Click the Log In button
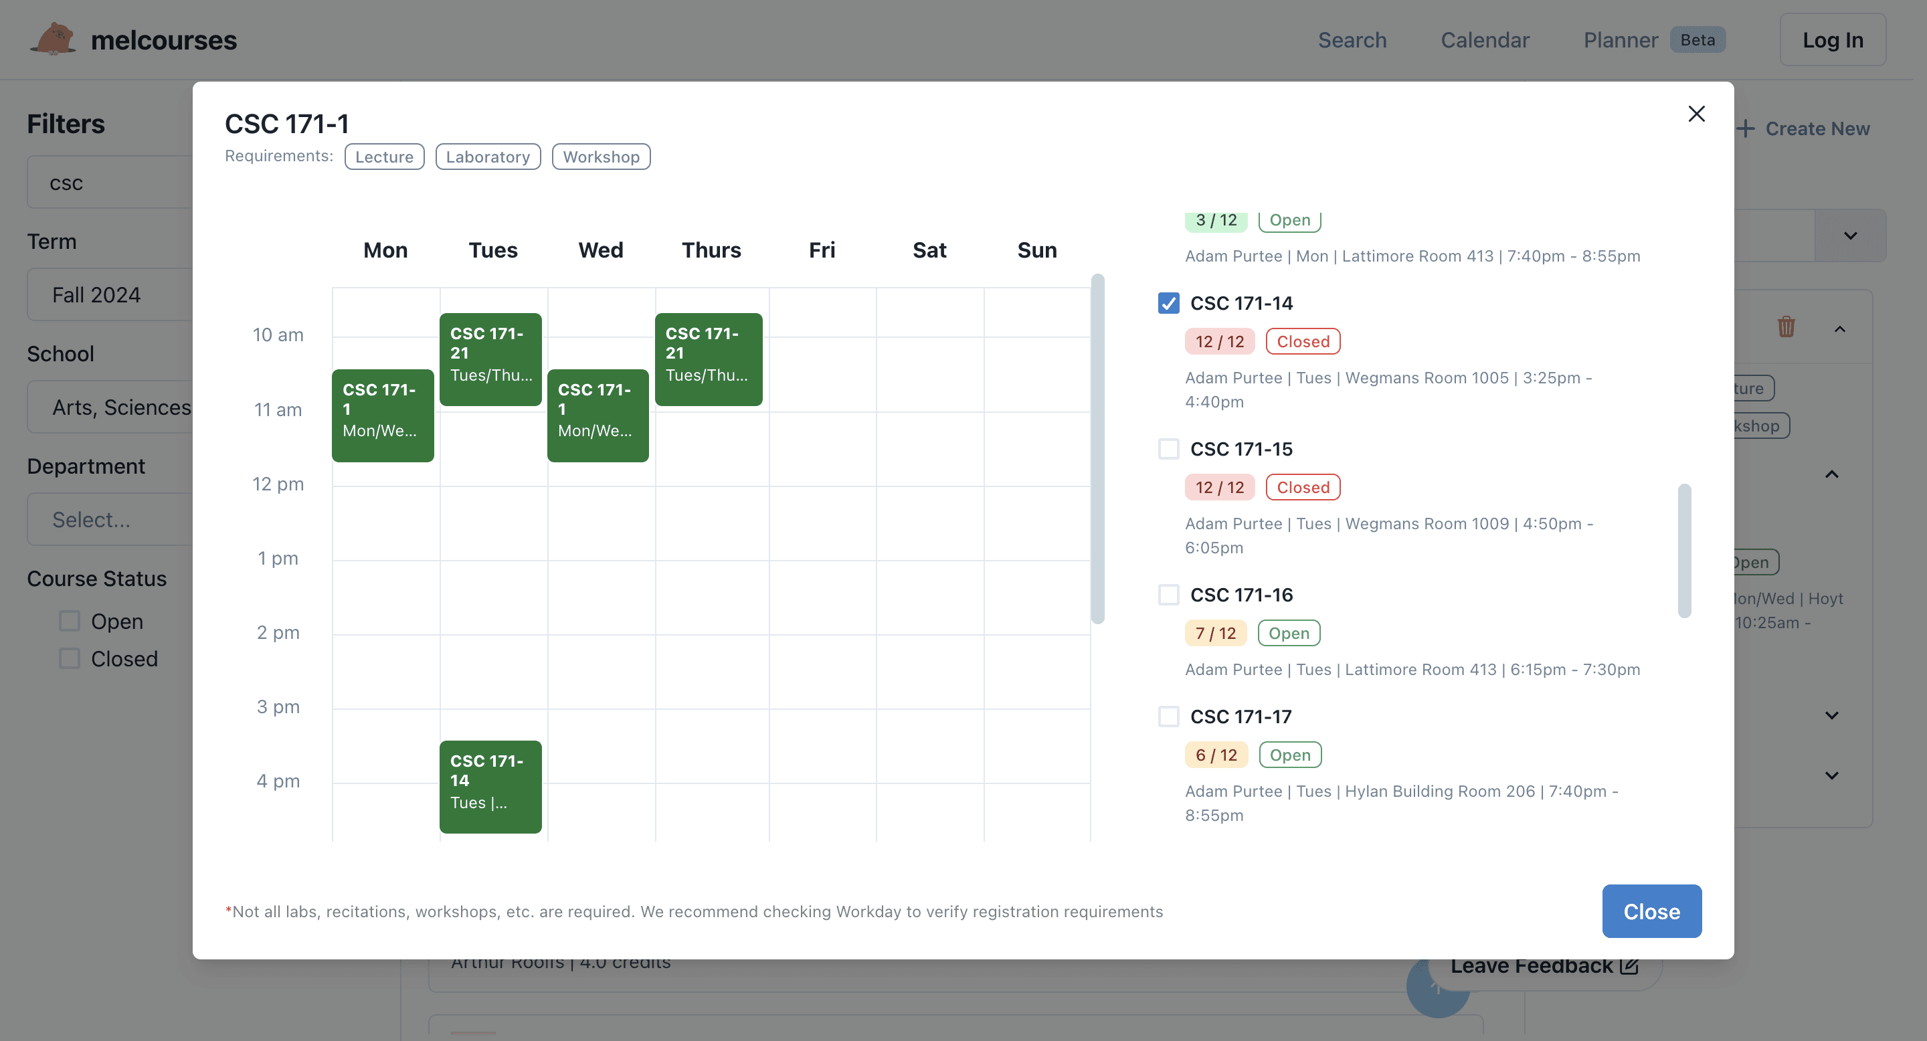This screenshot has height=1041, width=1927. click(1832, 39)
